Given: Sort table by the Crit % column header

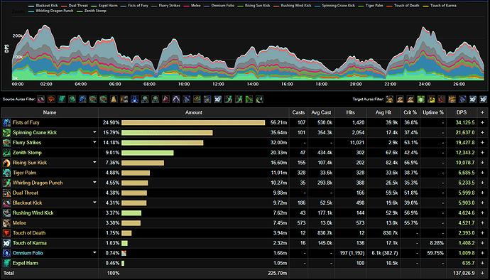Looking at the screenshot, I should click(410, 112).
